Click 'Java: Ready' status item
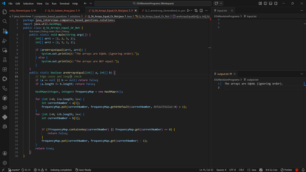Viewport: 306px width, 172px height. pyautogui.click(x=83, y=170)
